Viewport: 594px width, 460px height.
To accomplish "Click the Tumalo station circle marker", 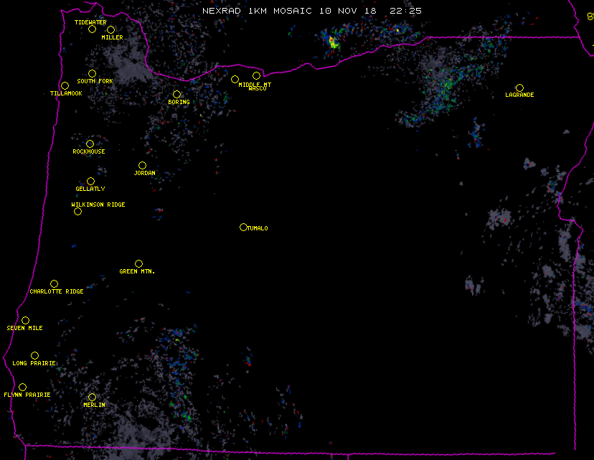I will pyautogui.click(x=243, y=227).
